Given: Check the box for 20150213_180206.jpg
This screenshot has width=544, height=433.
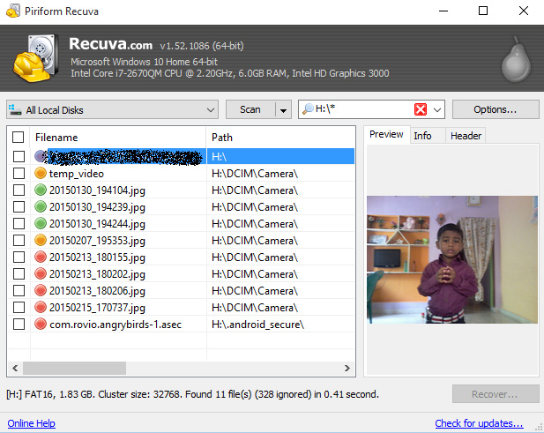Looking at the screenshot, I should tap(19, 290).
